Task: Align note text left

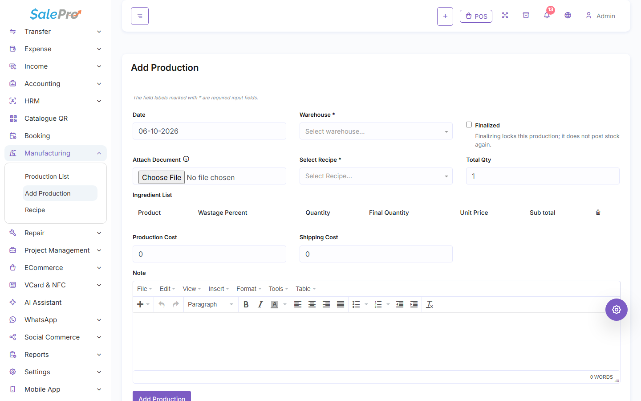Action: [x=298, y=304]
